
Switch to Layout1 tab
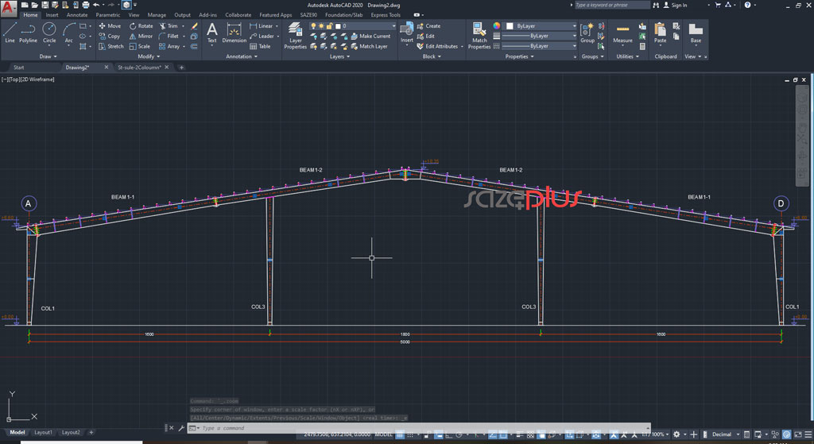tap(43, 432)
